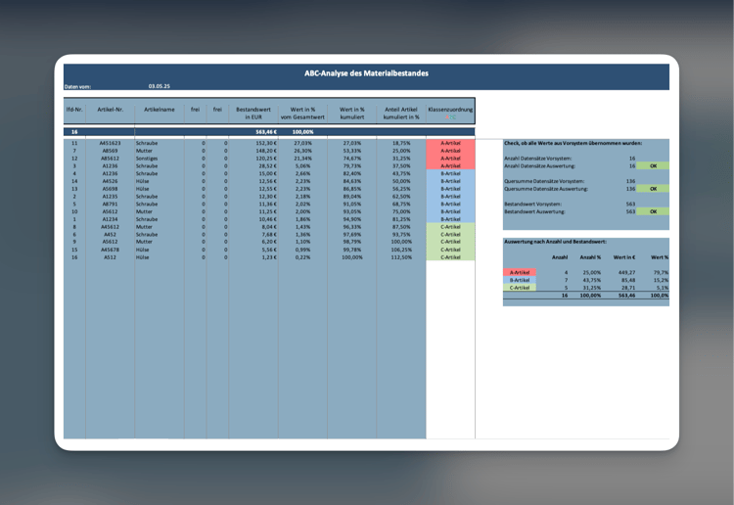Select the summary percentage 43,75%
734x505 pixels.
click(592, 280)
